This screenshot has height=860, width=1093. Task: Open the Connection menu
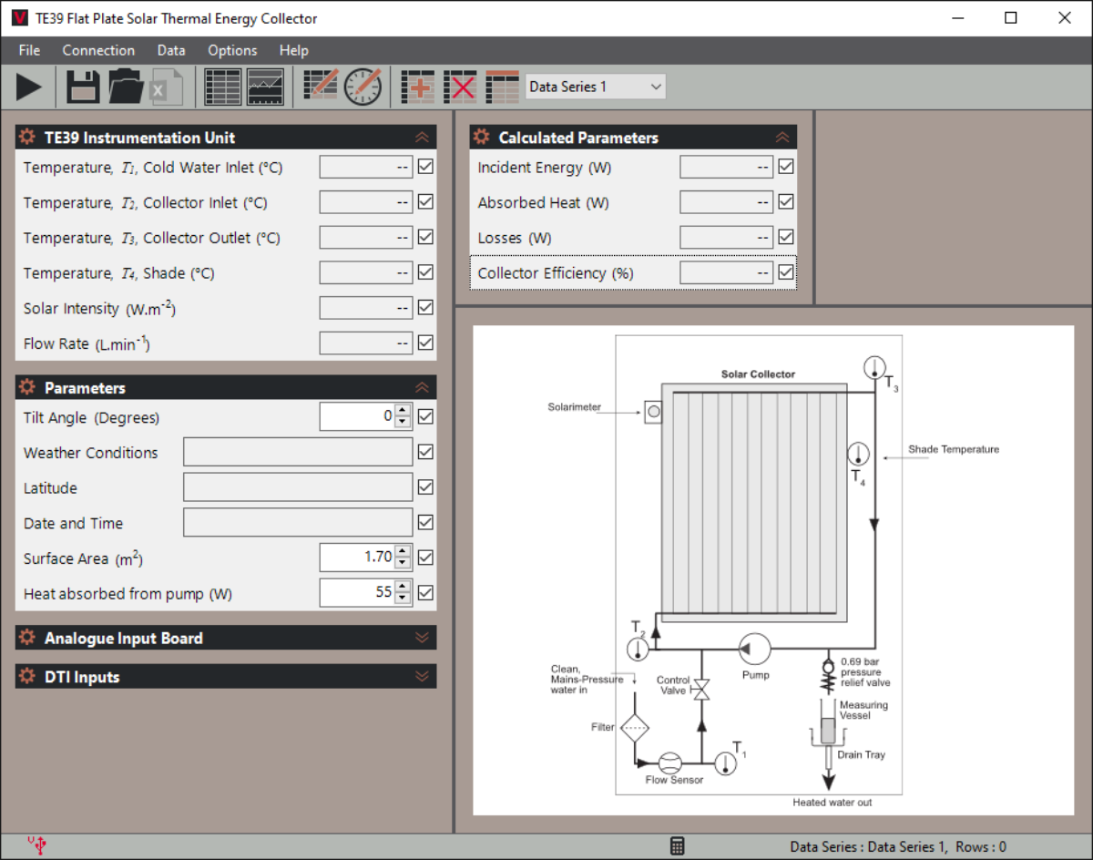click(x=98, y=50)
